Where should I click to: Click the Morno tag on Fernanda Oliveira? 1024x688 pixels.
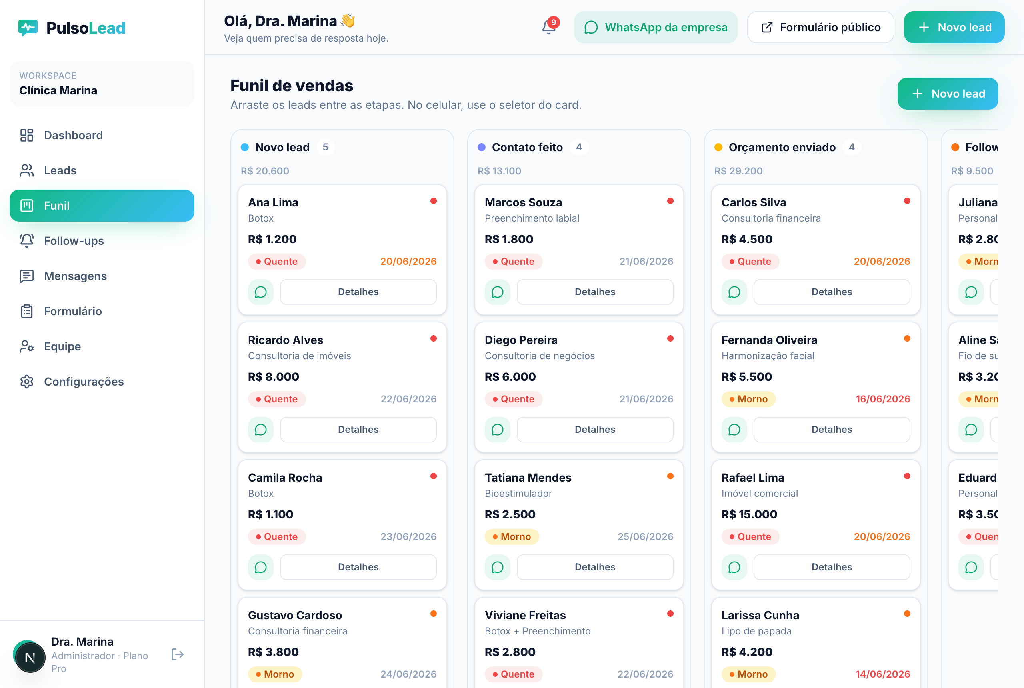coord(748,399)
